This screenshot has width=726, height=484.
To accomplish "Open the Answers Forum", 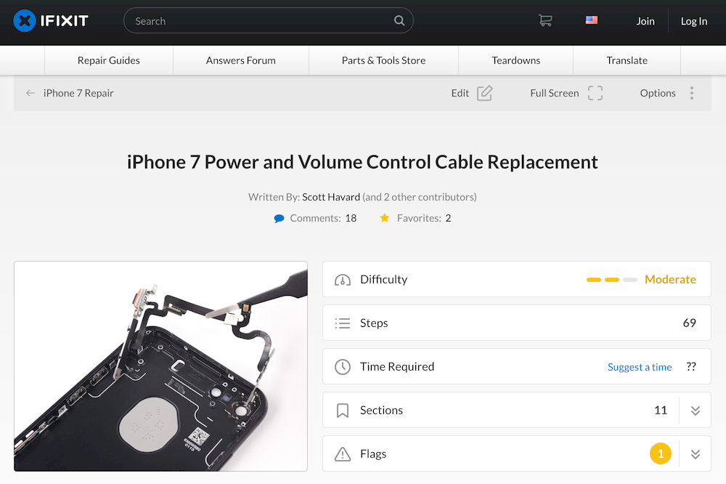I will coord(241,60).
